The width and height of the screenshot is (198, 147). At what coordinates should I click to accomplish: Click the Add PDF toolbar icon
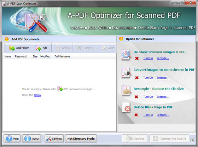[x=39, y=48]
